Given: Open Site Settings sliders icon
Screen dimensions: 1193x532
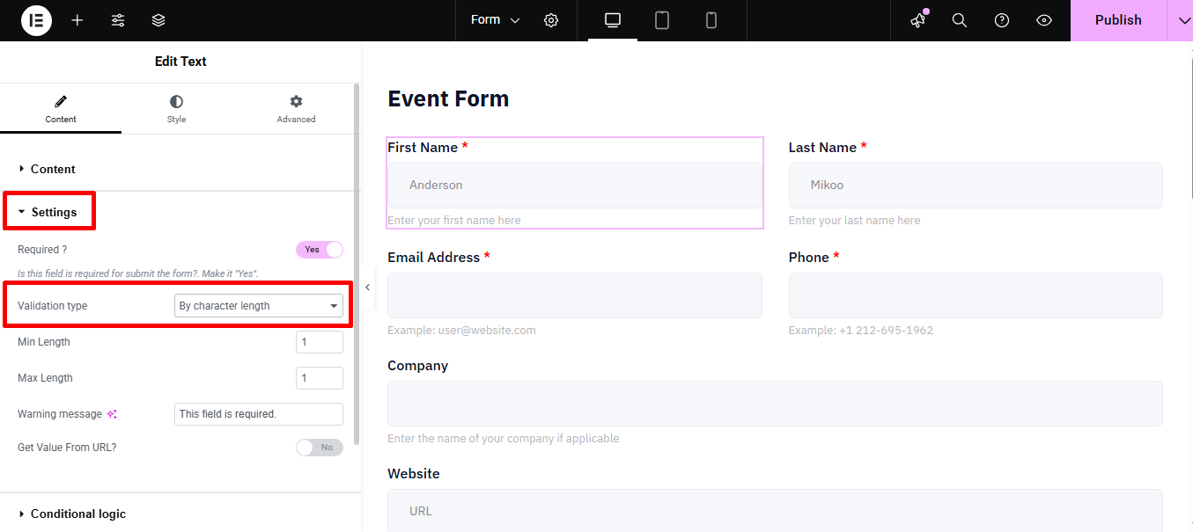Looking at the screenshot, I should coord(118,20).
